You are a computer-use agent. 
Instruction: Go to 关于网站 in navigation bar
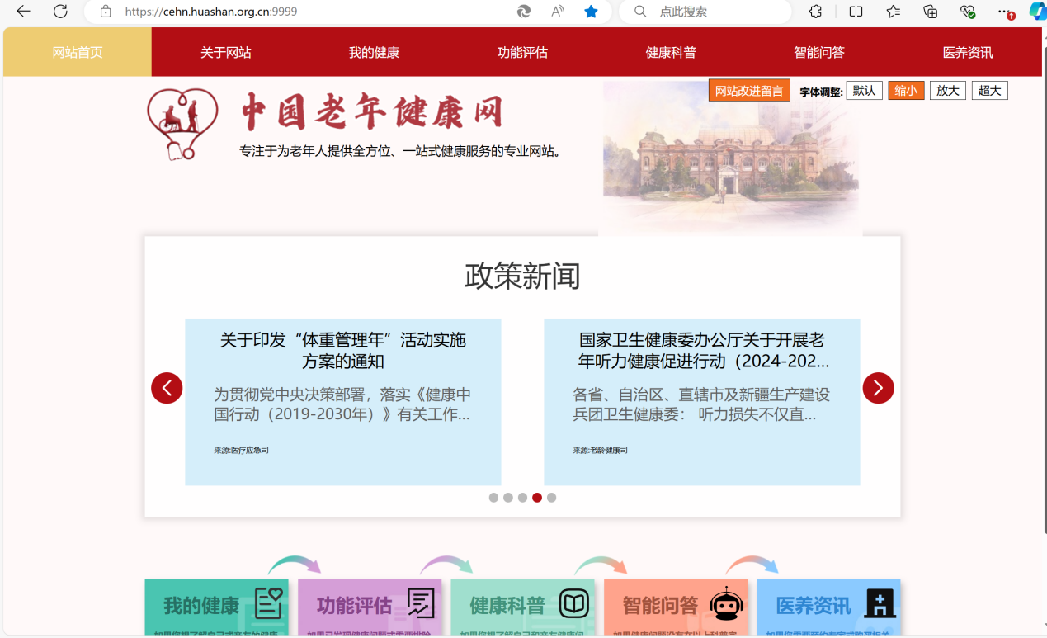pyautogui.click(x=225, y=53)
